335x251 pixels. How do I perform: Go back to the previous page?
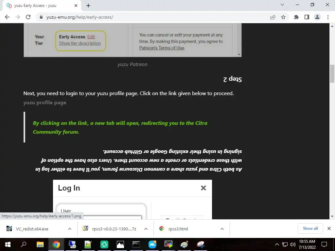point(7,17)
